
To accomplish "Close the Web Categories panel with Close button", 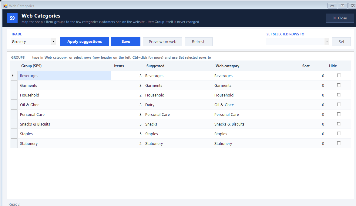I will point(340,18).
